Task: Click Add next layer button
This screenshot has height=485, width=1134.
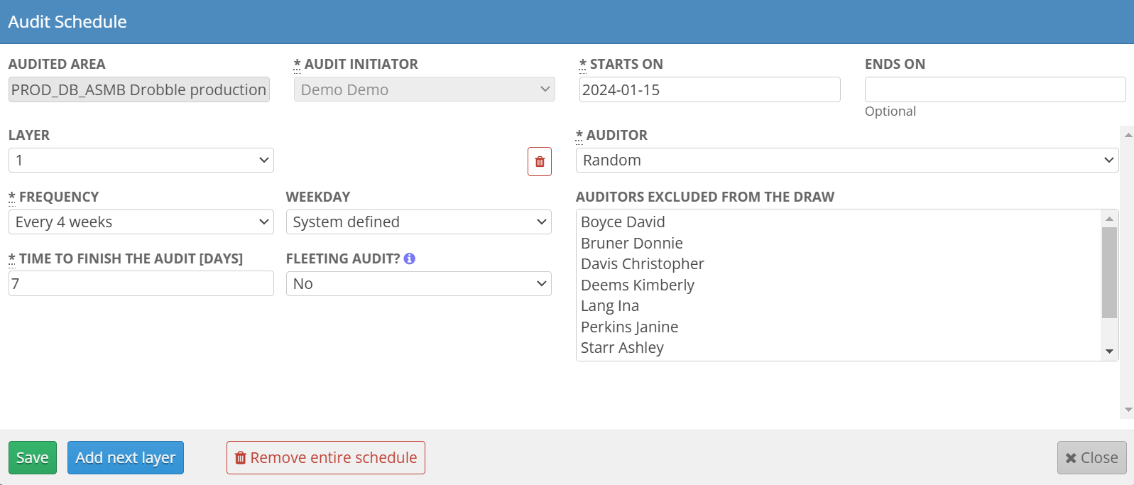Action: (x=126, y=458)
